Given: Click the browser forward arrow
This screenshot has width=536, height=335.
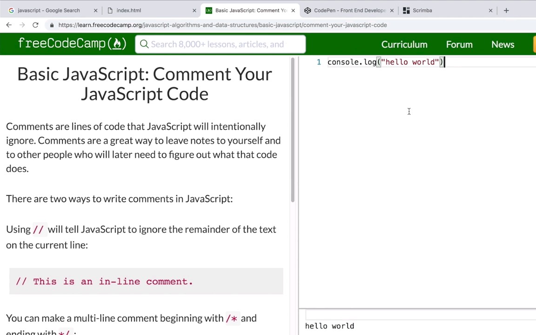Looking at the screenshot, I should [x=22, y=25].
